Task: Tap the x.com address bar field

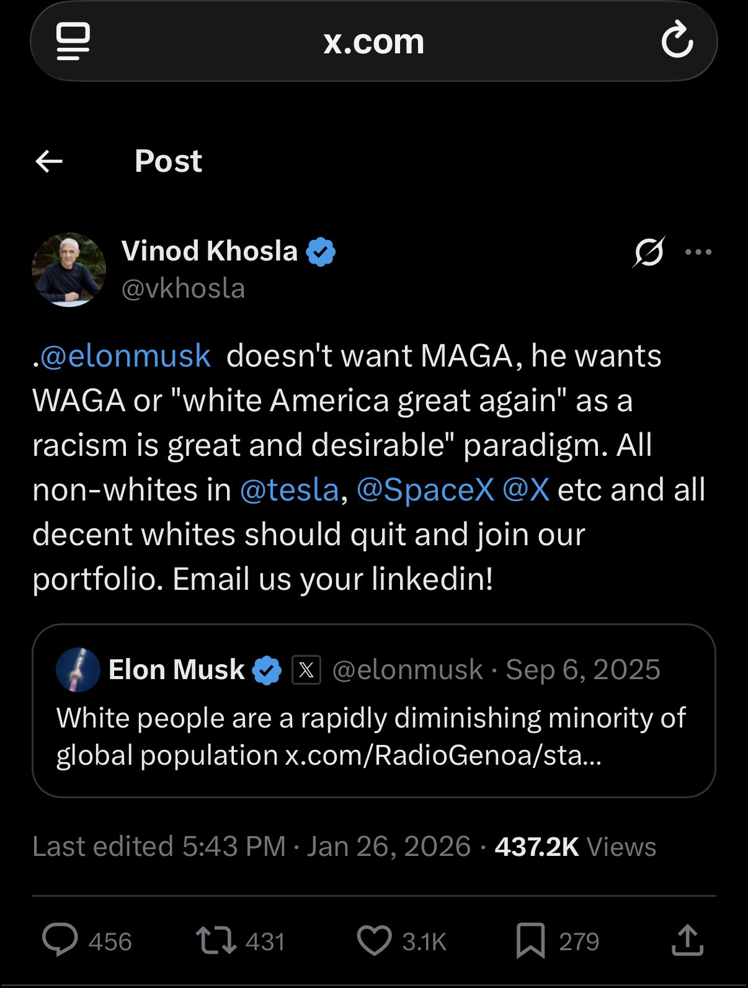Action: [373, 41]
